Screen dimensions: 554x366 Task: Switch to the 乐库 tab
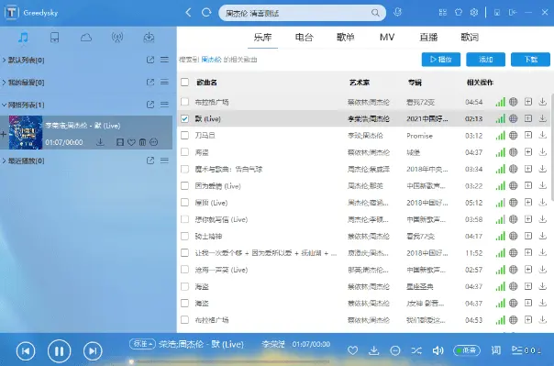262,37
